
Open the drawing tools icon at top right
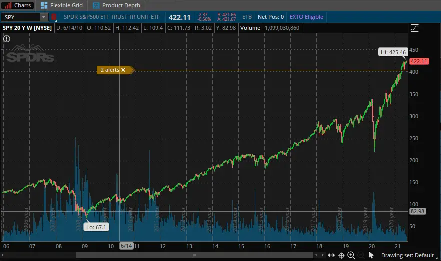[x=415, y=28]
